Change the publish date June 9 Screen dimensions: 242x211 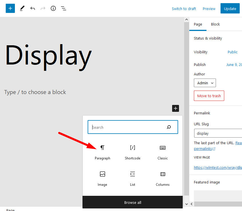coord(234,65)
